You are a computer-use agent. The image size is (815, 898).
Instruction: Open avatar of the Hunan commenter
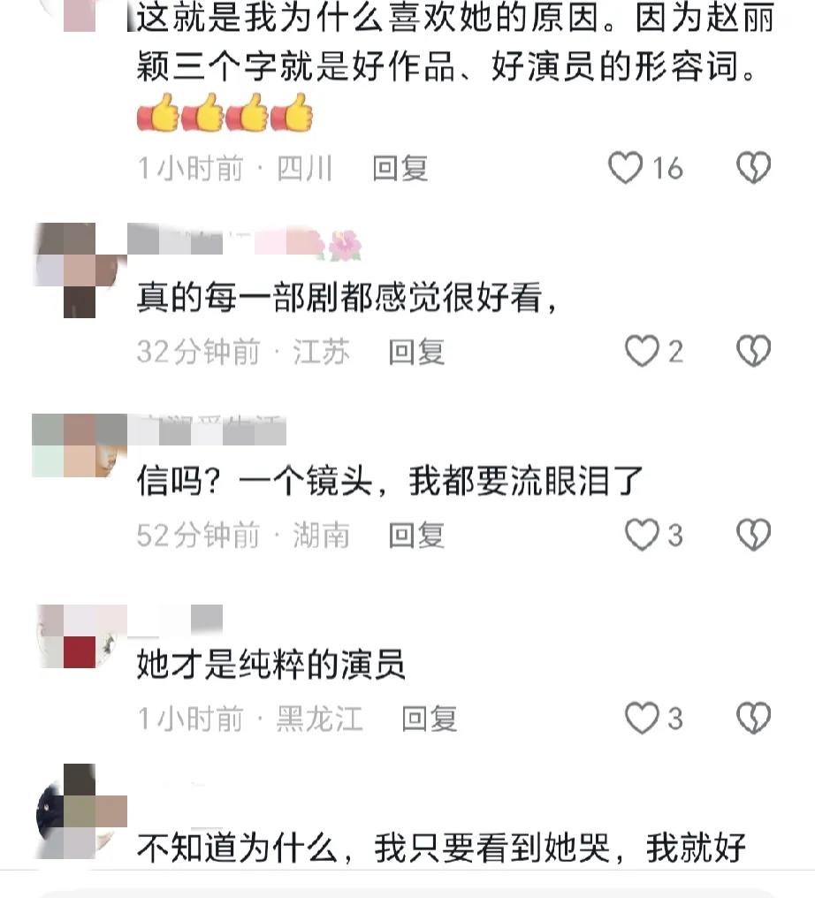coord(80,445)
